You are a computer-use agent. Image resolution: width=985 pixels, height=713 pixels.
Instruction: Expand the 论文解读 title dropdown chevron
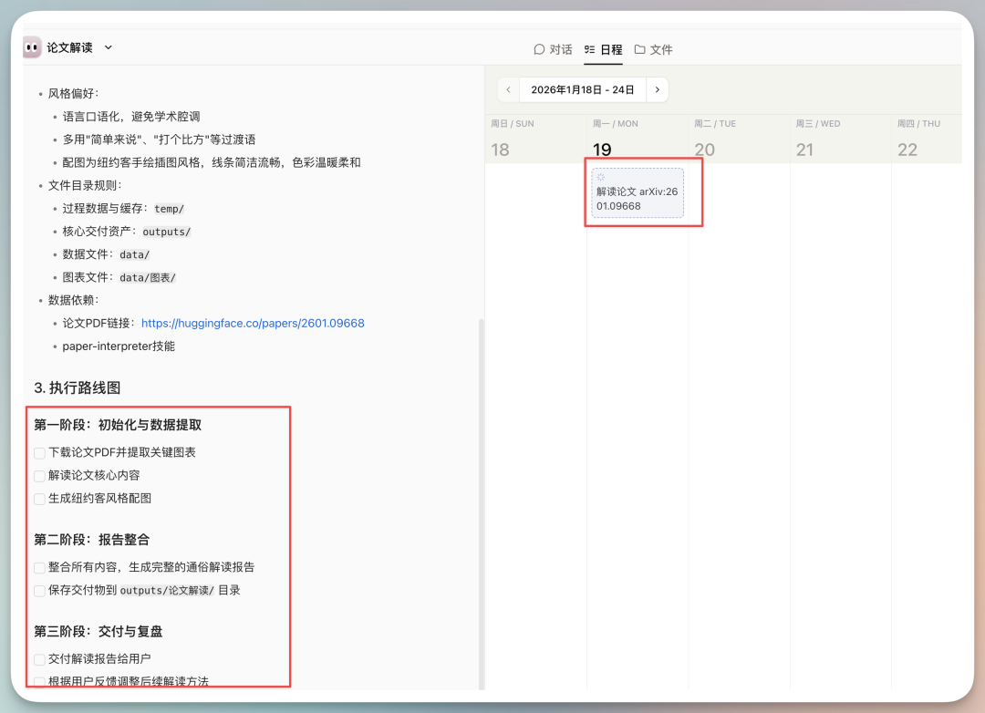coord(109,47)
